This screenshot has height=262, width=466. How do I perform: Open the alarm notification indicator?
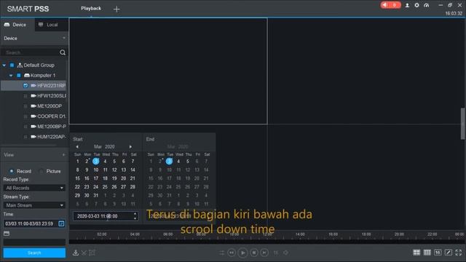point(390,5)
